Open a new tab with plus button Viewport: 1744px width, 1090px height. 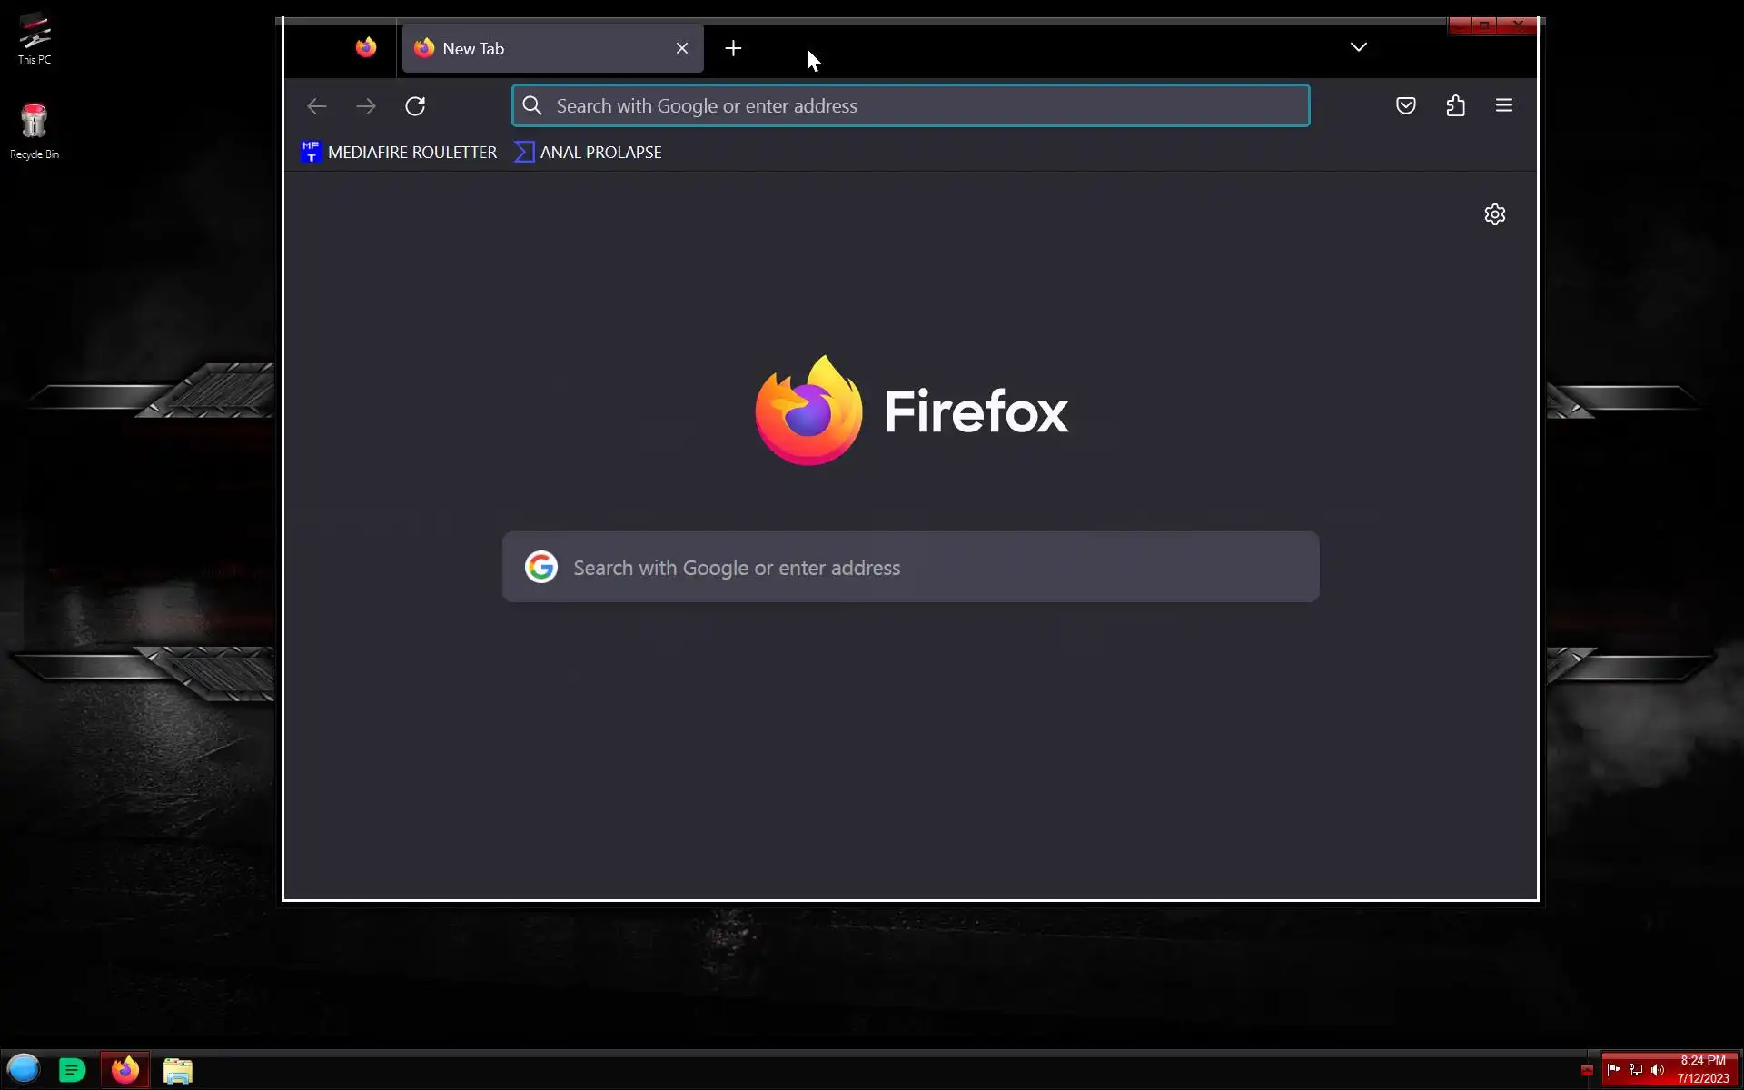click(733, 48)
